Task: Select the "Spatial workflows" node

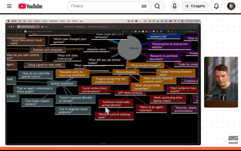Action: pos(62,83)
